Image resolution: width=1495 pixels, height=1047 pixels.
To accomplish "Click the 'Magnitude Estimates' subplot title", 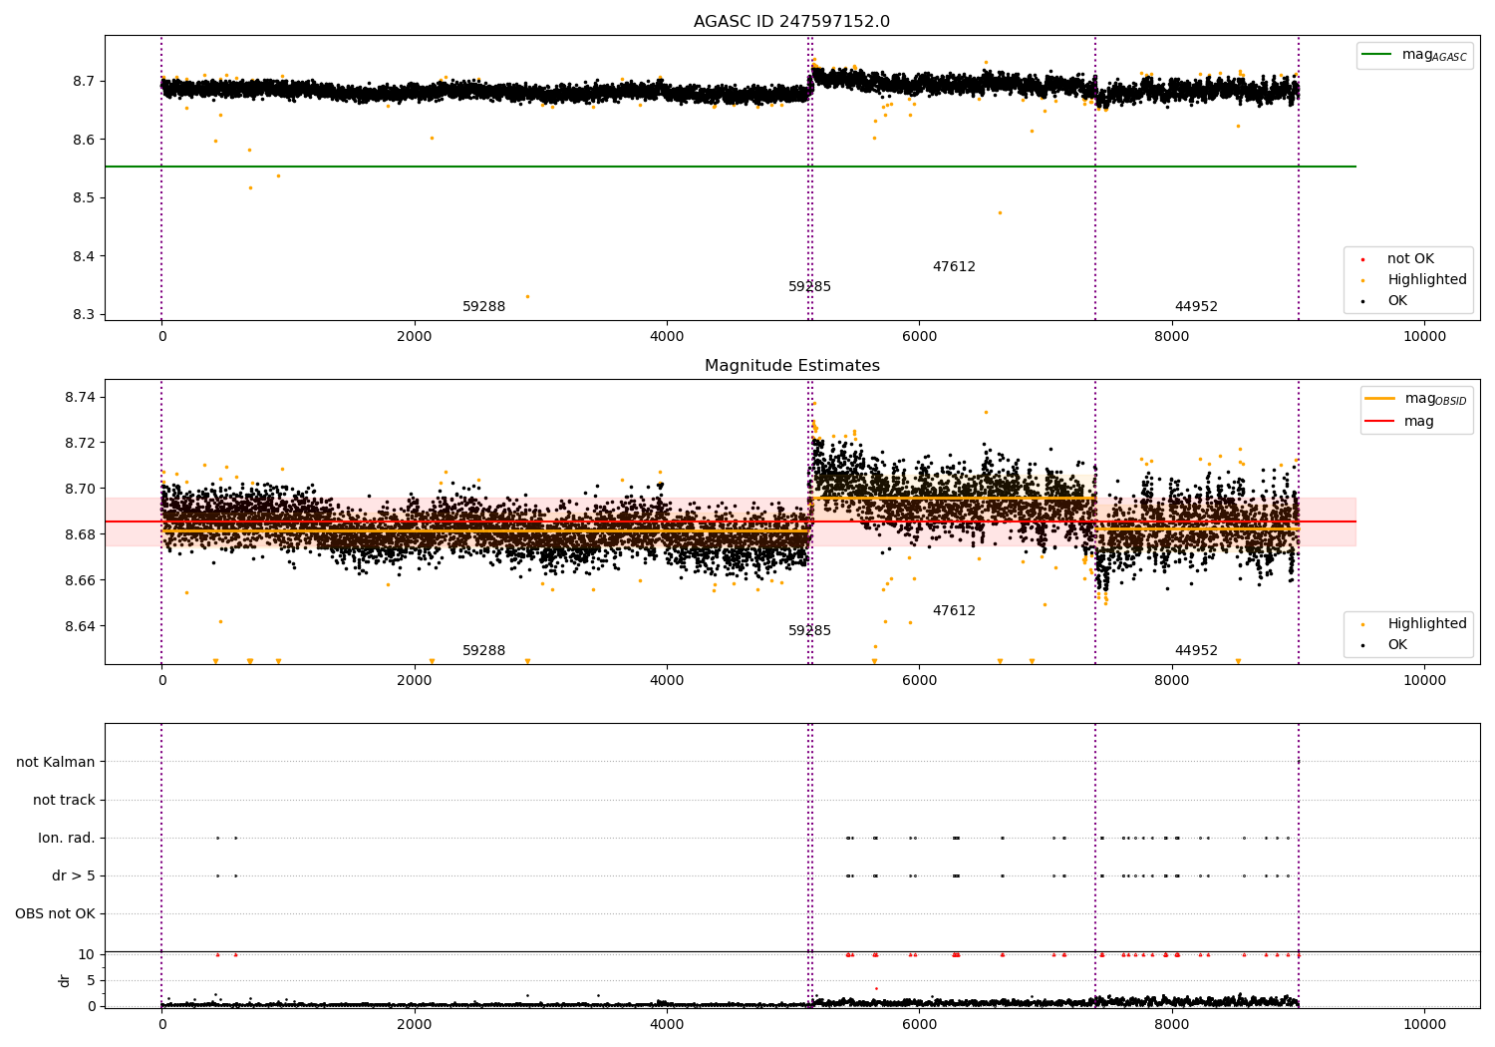I will (x=792, y=366).
